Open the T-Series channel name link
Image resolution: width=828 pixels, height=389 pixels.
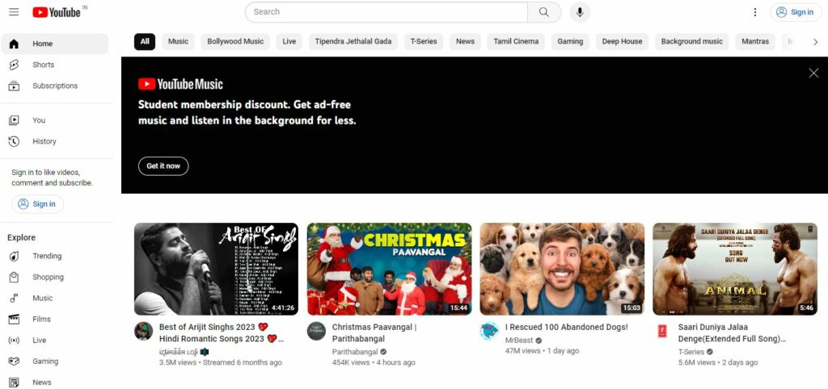pyautogui.click(x=691, y=352)
